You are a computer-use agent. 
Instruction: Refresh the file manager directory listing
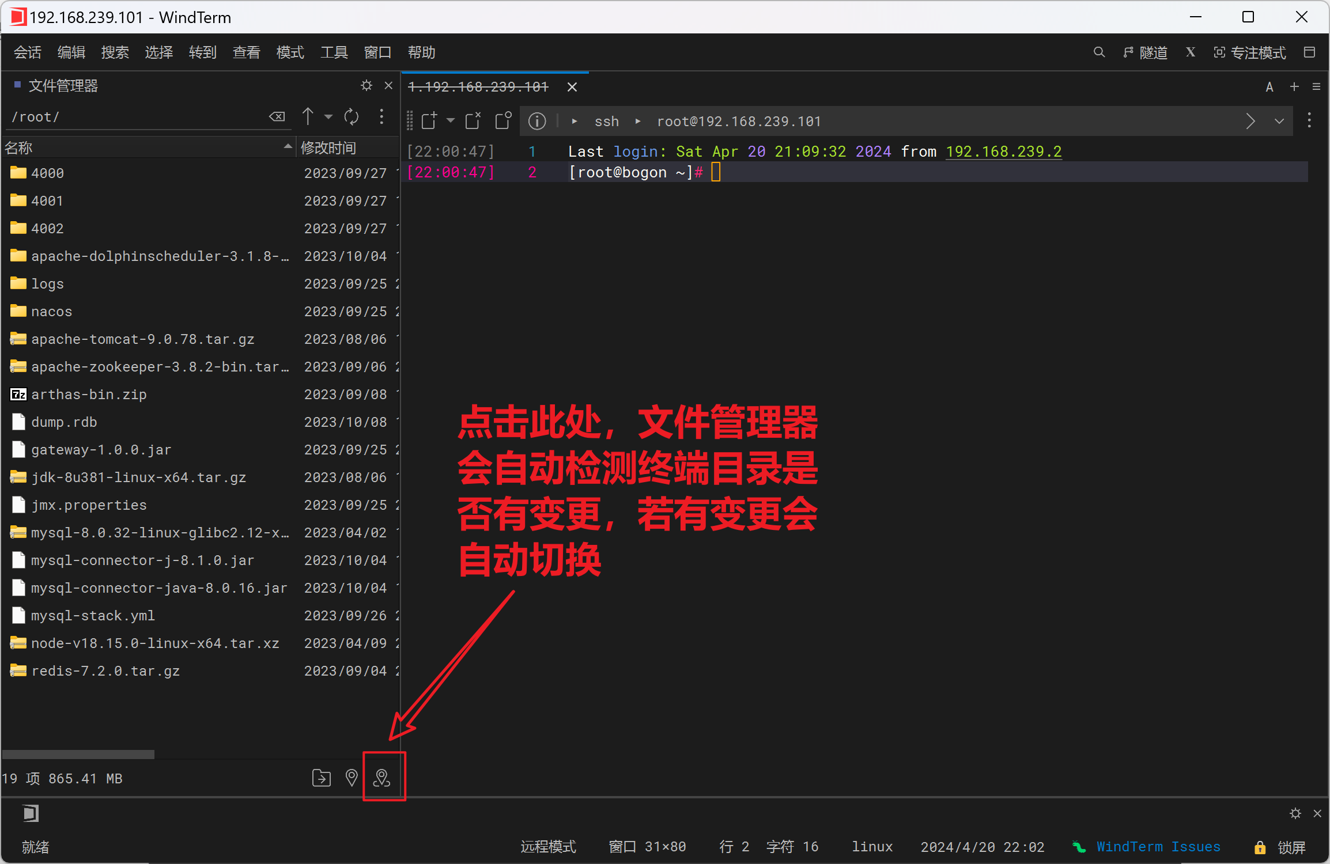click(x=351, y=117)
